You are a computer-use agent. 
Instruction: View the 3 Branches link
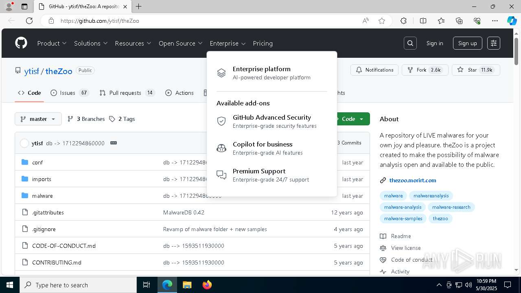(86, 119)
